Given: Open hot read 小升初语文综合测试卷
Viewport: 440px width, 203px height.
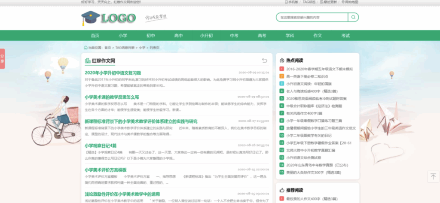Looking at the screenshot, I should [x=304, y=158].
